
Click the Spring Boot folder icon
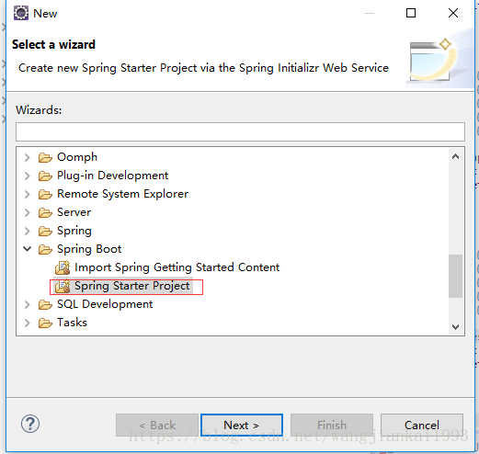tap(45, 249)
